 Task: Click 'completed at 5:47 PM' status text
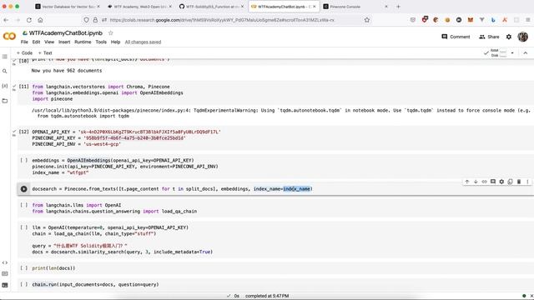coord(267,296)
